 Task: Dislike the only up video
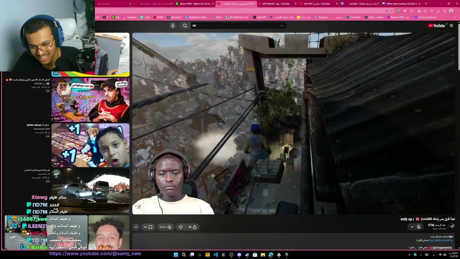coord(181,227)
